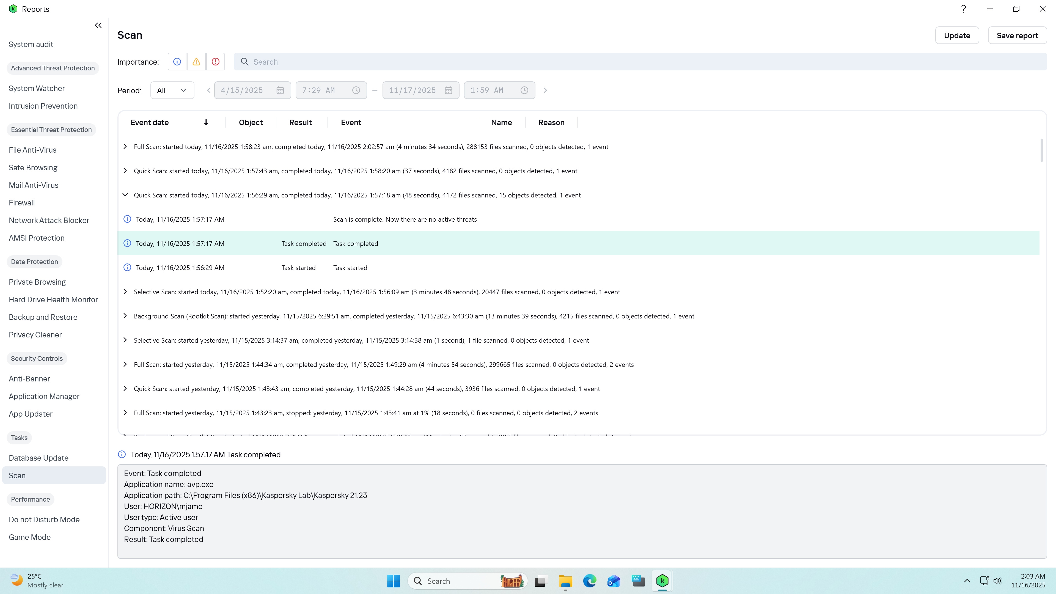Open Windows Start menu
Screen dimensions: 1056x594
click(x=394, y=581)
